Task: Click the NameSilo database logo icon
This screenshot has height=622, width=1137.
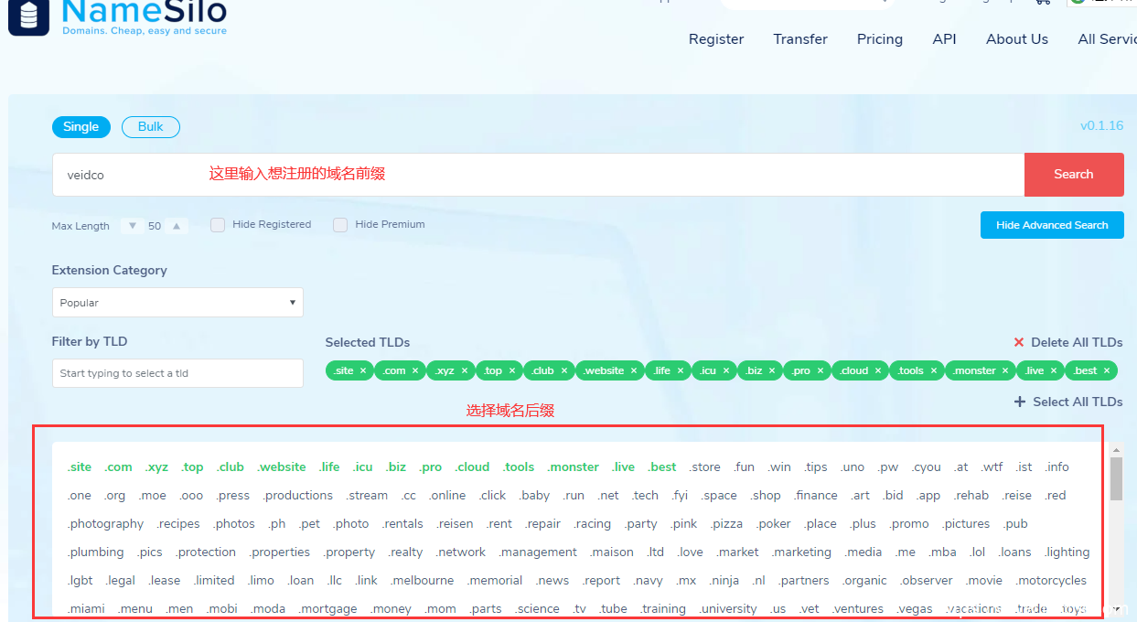Action: pos(28,17)
